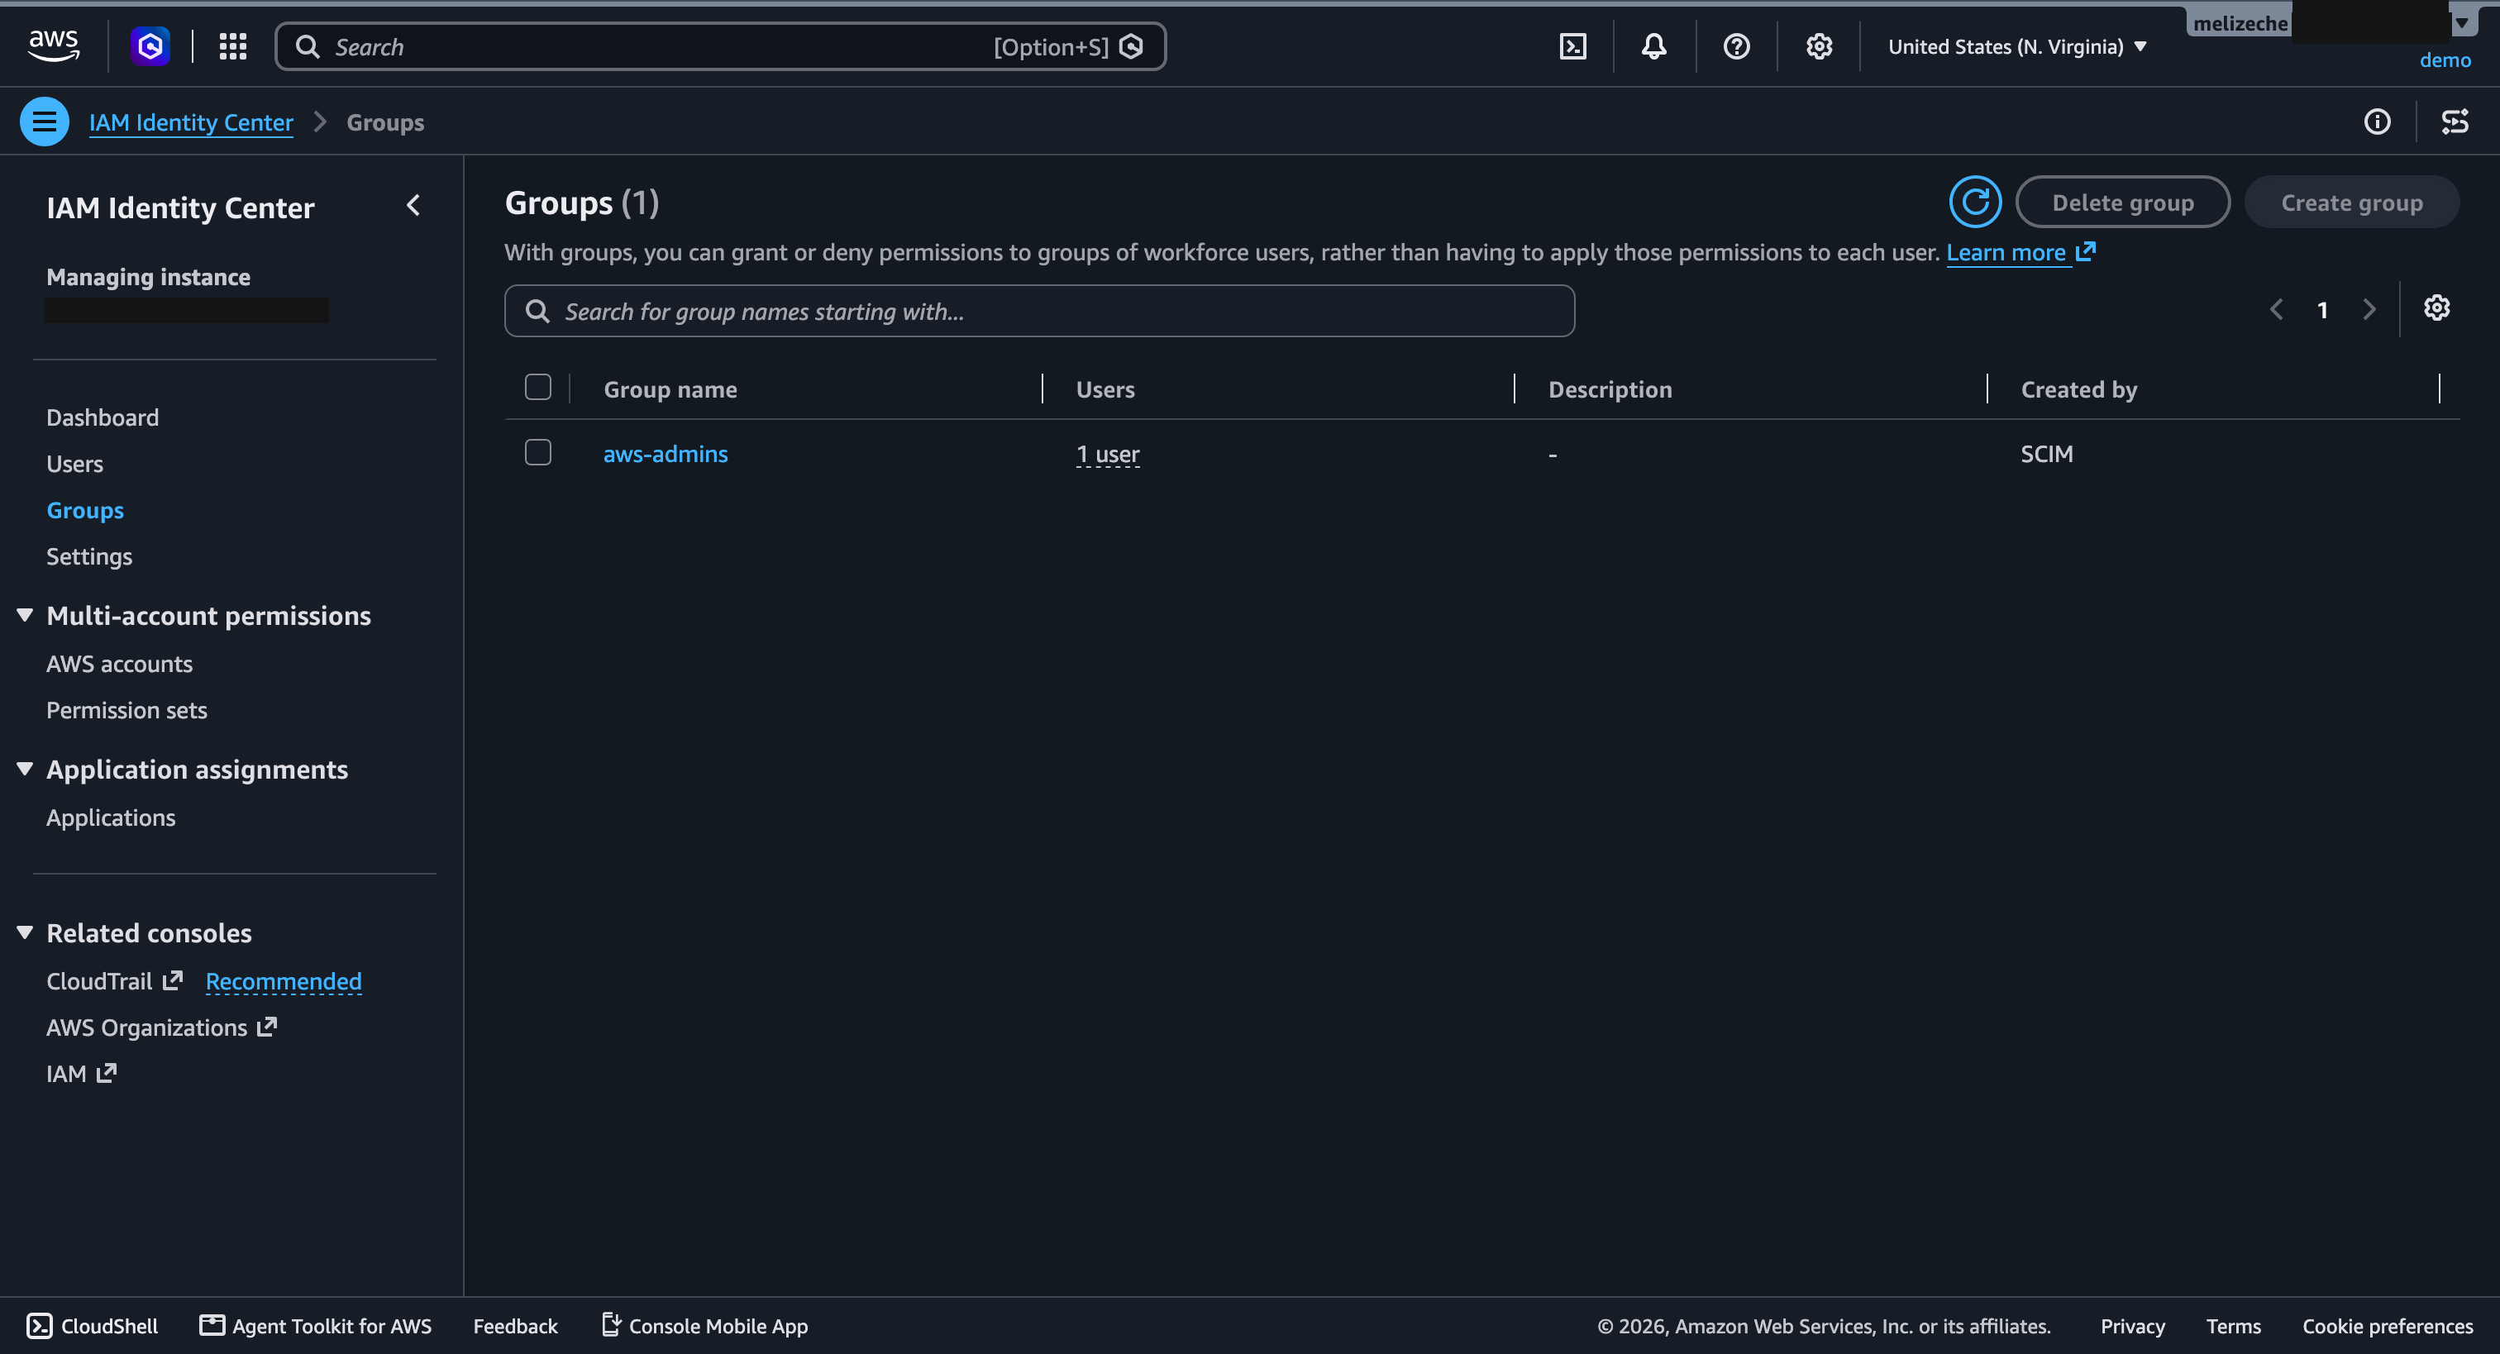This screenshot has height=1354, width=2500.
Task: Go to Dashboard in sidebar
Action: (x=103, y=417)
